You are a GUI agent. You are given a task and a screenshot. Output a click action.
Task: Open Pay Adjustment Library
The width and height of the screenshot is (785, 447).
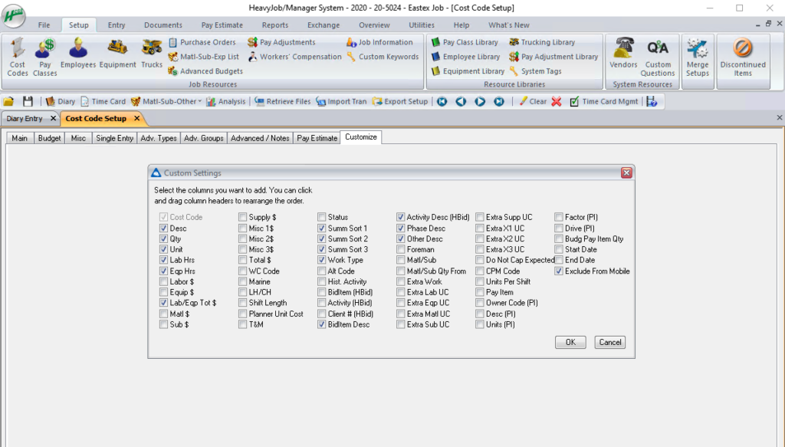[x=553, y=57]
